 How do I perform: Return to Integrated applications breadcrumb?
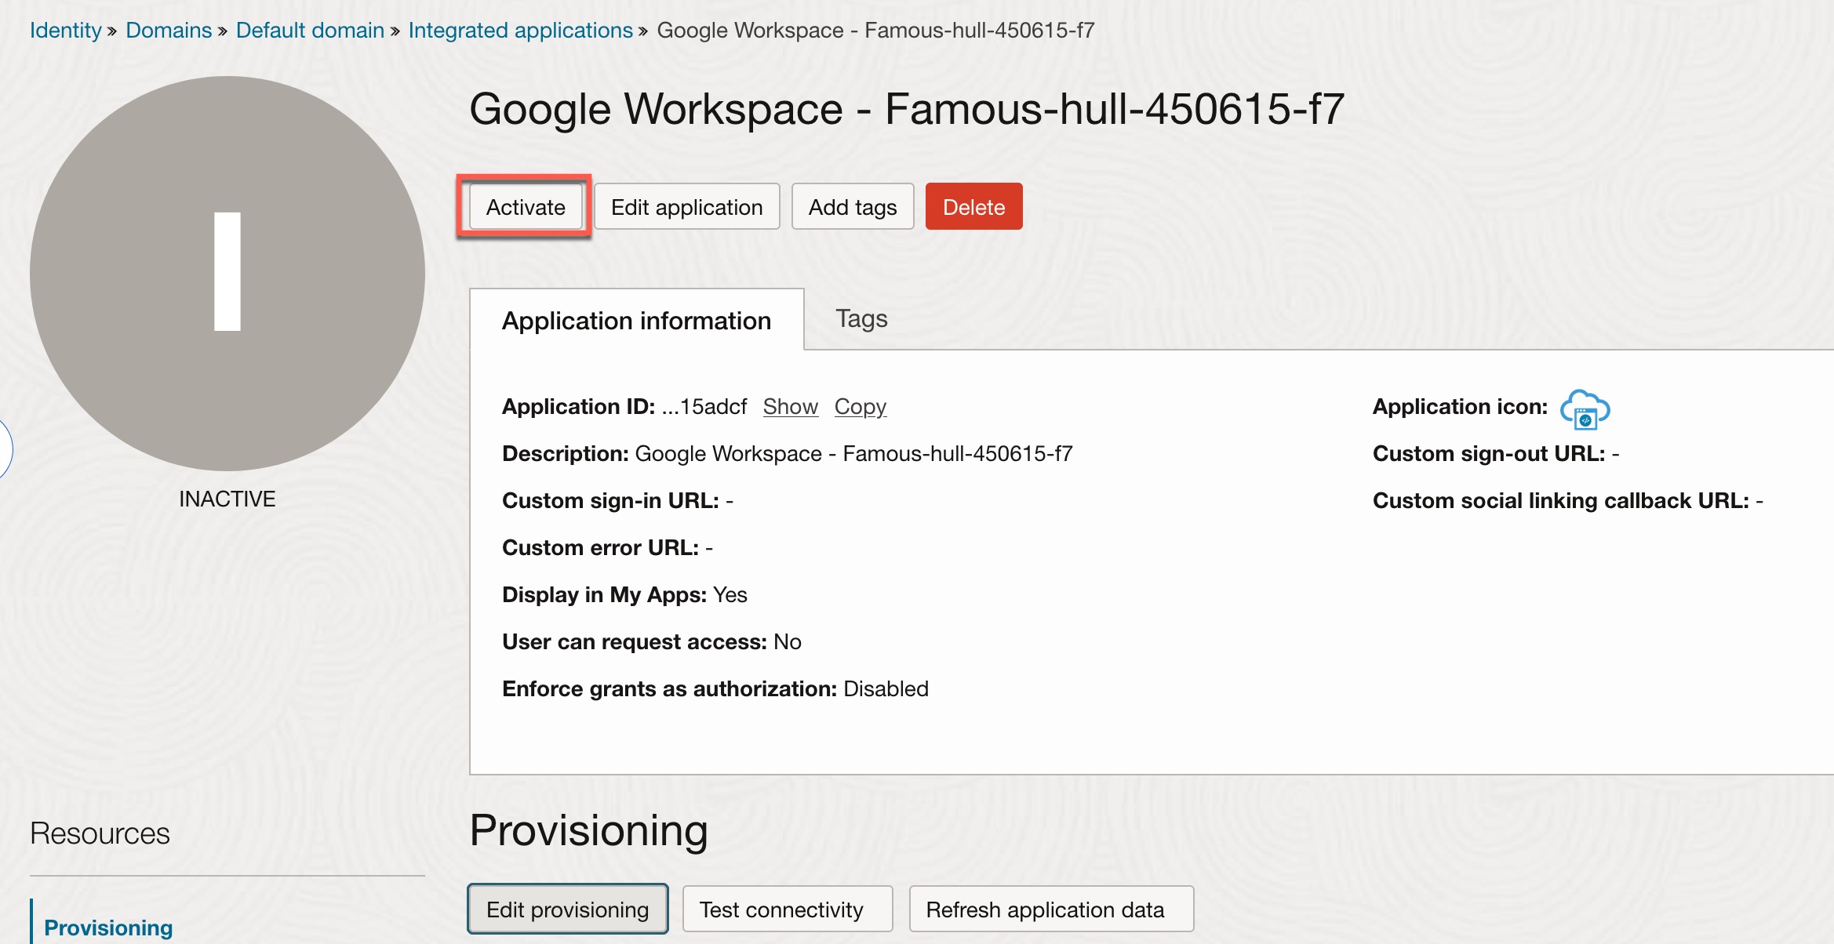[x=520, y=31]
